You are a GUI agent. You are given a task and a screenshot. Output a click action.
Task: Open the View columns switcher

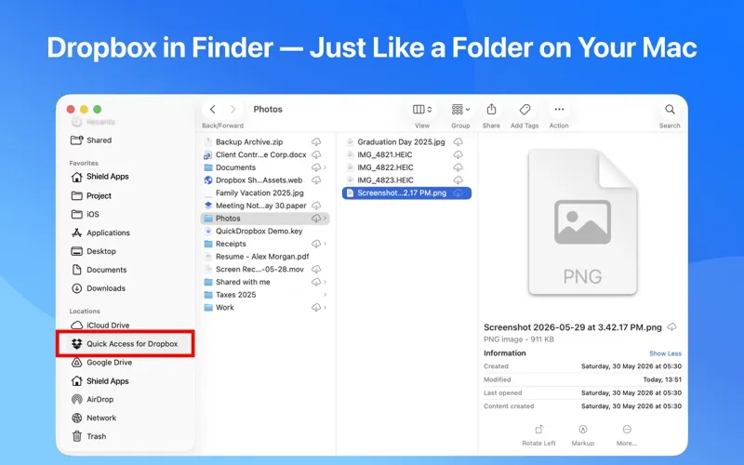(x=422, y=110)
